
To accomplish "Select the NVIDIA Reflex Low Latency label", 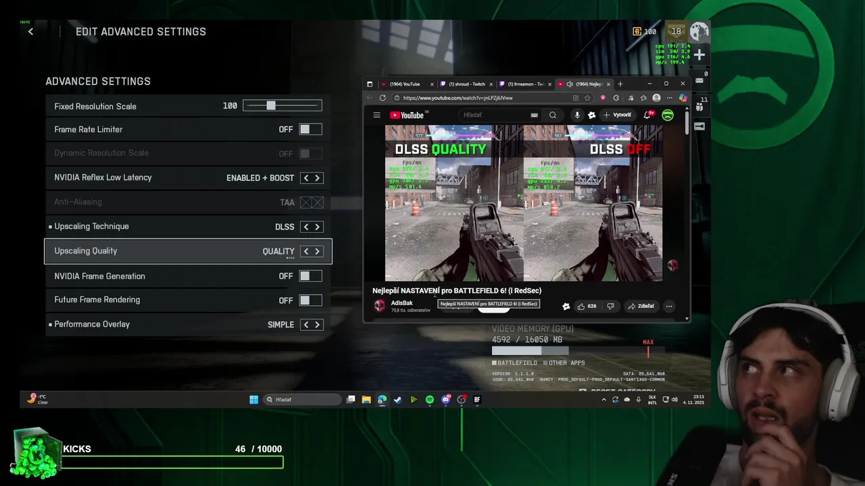I will pos(103,178).
